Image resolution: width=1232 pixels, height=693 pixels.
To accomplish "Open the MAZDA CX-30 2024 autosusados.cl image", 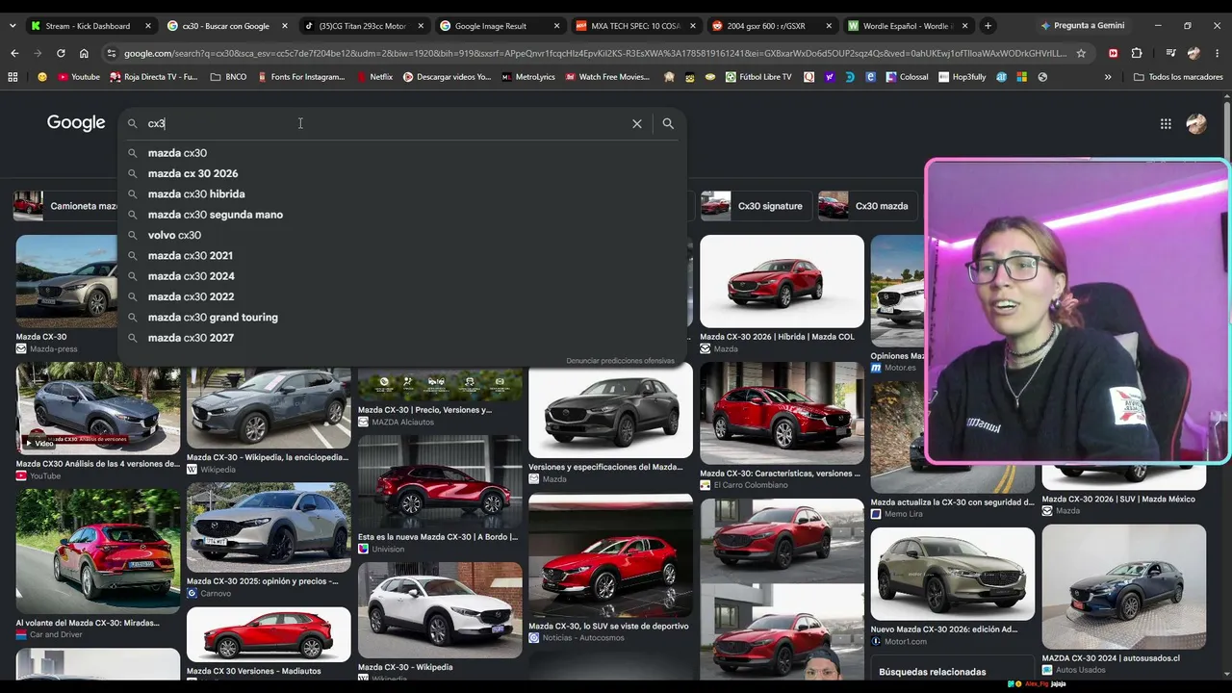I will pyautogui.click(x=1123, y=587).
